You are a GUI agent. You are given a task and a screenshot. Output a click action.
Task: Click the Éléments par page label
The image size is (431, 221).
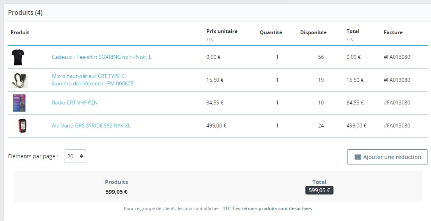click(x=33, y=156)
